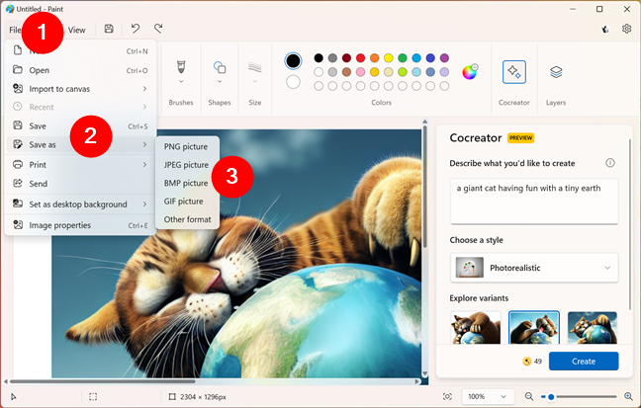Click the zoom out magnifier icon

point(529,396)
